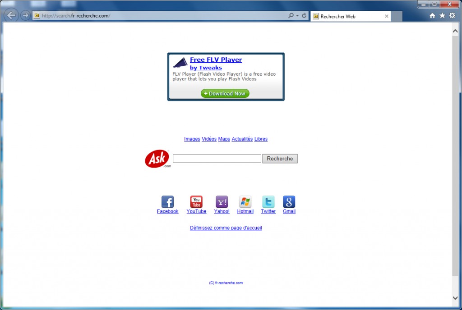Close the Rechercher Web tab
Viewport: 462px width, 310px height.
pyautogui.click(x=387, y=17)
